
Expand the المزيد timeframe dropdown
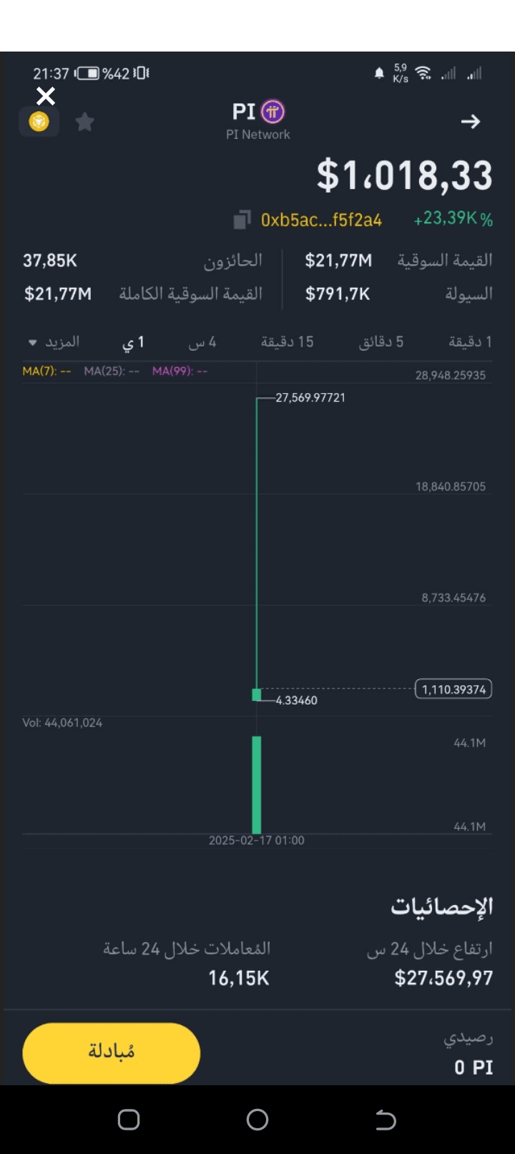click(x=54, y=342)
